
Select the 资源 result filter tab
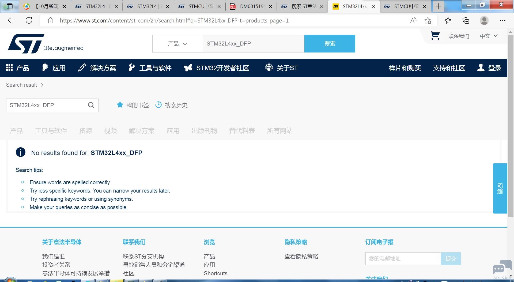click(85, 131)
